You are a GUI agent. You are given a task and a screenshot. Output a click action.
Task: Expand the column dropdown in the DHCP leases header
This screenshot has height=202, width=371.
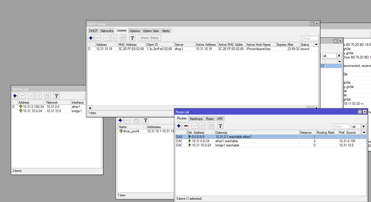coord(316,44)
